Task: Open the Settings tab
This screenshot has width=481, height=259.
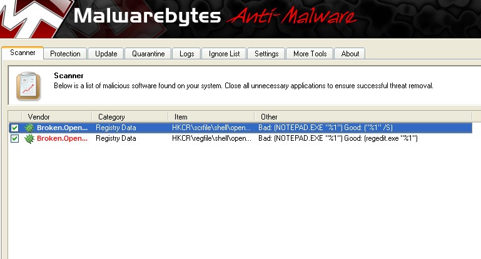Action: (x=266, y=54)
